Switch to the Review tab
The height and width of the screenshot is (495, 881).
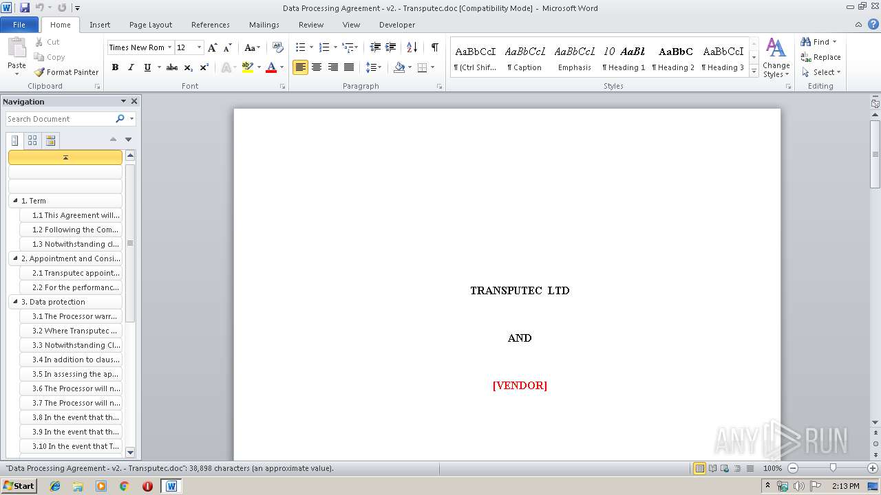(311, 25)
